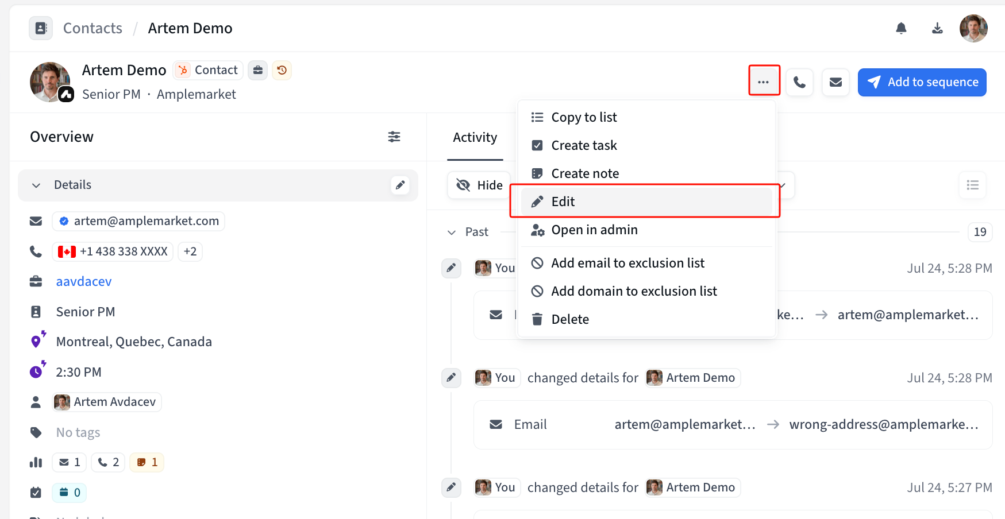Viewport: 1005px width, 519px height.
Task: Click the tag icon beside No tags
Action: click(36, 432)
